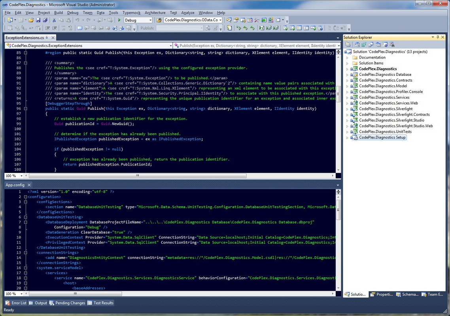Screen dimensions: 450x316
Task: Increase line indent toolbar icon
Action: (54, 28)
